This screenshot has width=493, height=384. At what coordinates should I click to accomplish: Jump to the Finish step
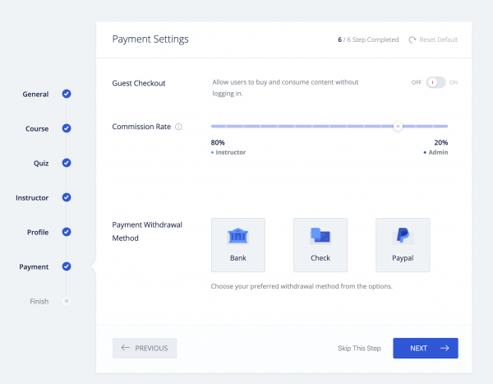(39, 302)
